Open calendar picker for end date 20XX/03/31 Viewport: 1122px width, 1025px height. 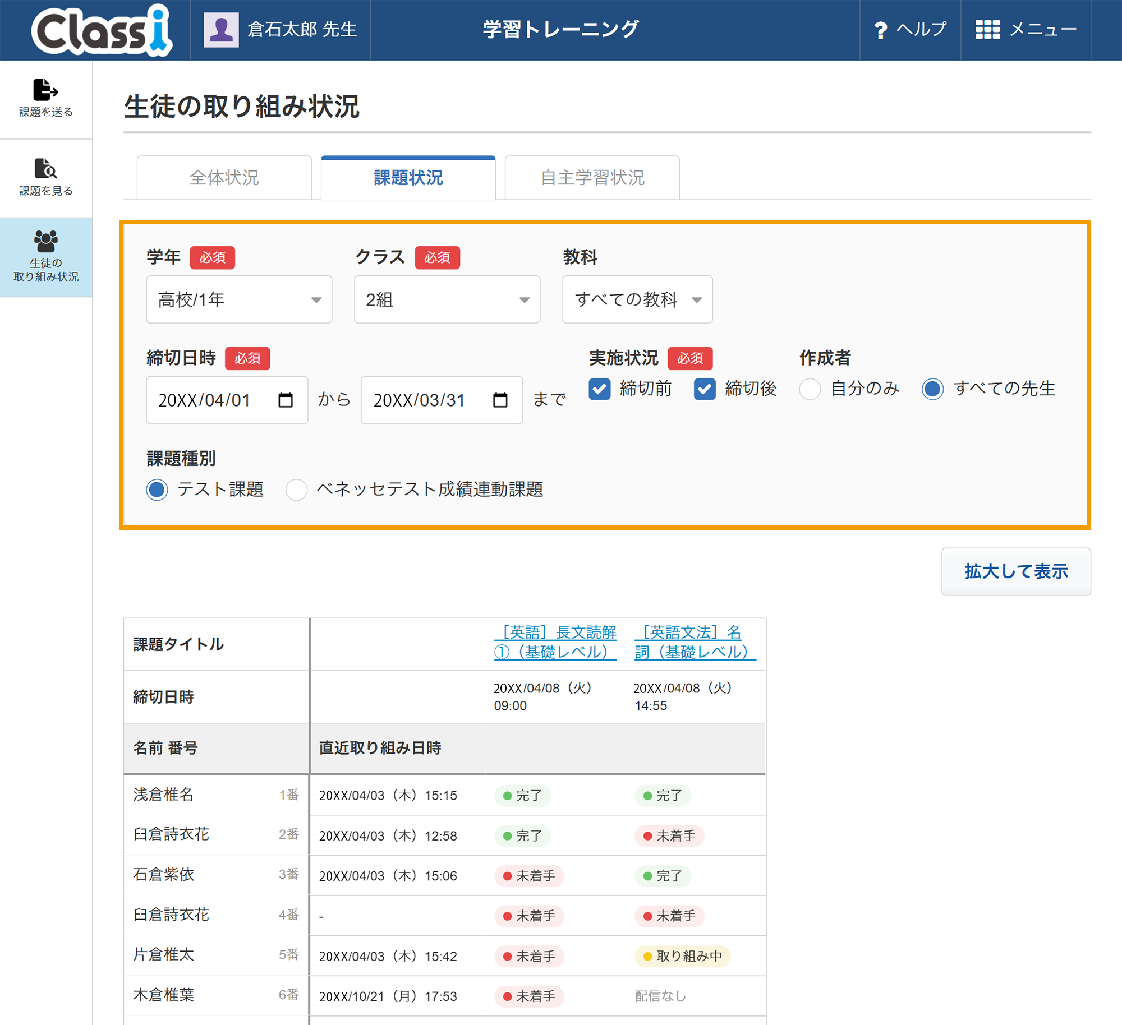[x=500, y=400]
